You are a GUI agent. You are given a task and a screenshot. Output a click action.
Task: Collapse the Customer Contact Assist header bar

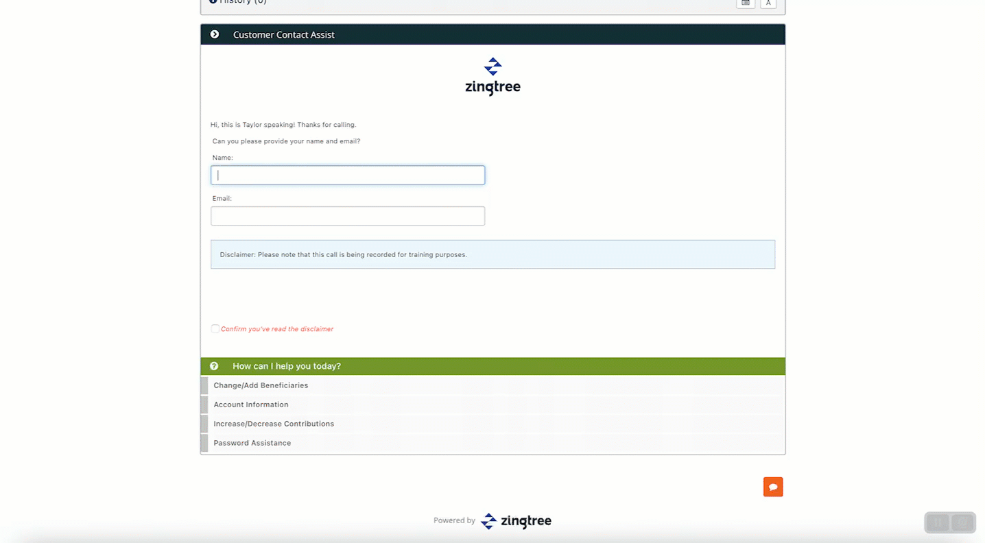[492, 34]
